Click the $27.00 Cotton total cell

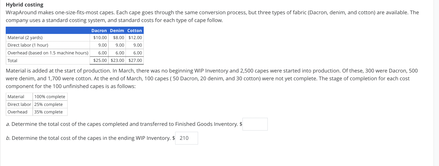(x=135, y=60)
